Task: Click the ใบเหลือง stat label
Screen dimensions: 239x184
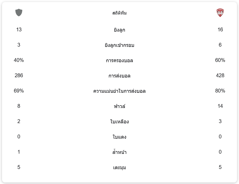Action: [119, 122]
